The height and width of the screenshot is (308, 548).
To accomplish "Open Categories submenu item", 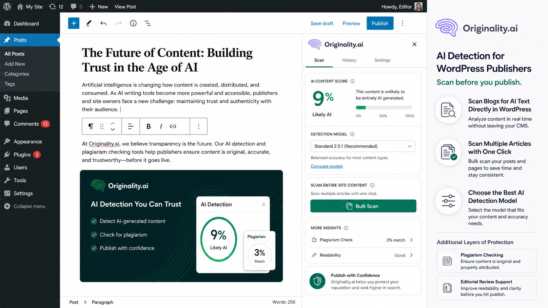I will coord(17,74).
